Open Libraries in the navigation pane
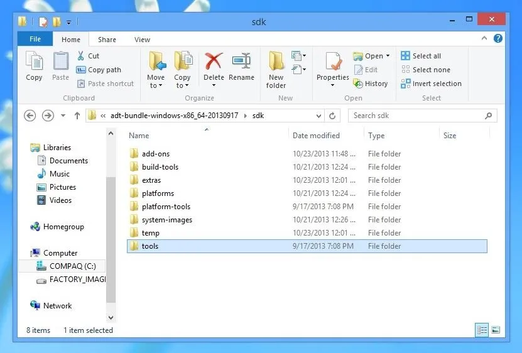Viewport: 522px width, 353px height. (51, 148)
